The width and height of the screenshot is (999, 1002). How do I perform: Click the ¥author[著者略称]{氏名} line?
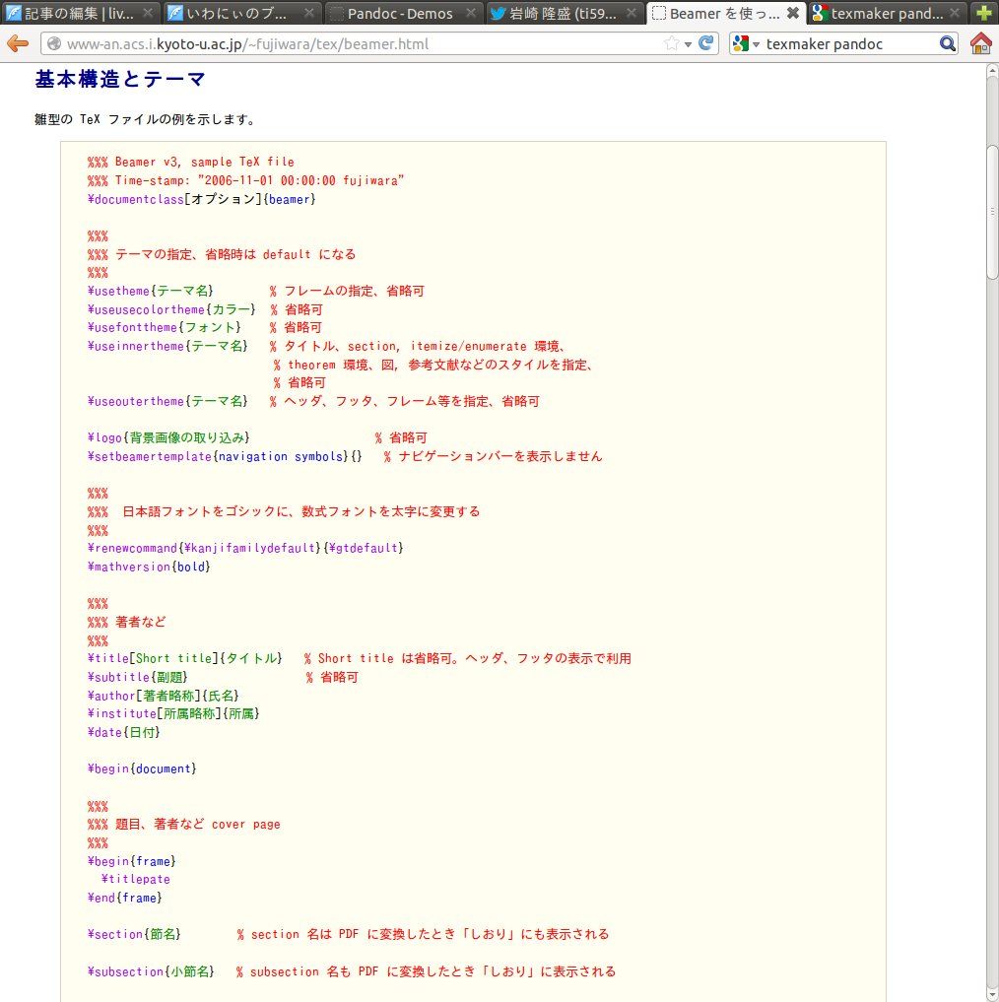(163, 696)
